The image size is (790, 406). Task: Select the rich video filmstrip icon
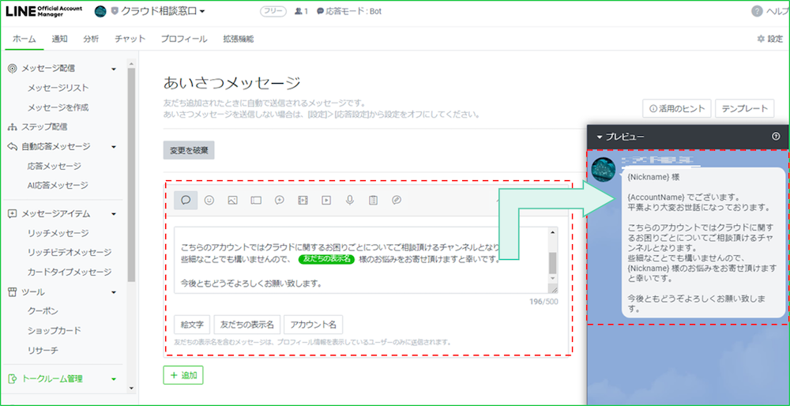tap(303, 200)
